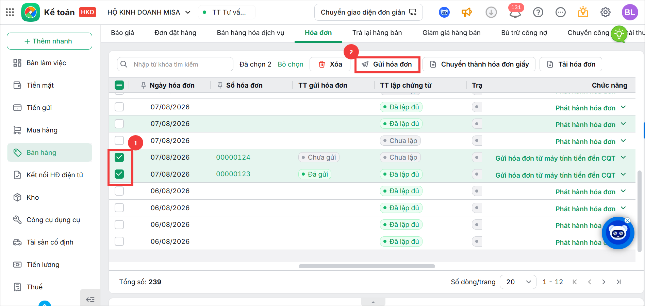The image size is (645, 306).
Task: Collapse the sidebar with the arrow icon
Action: pyautogui.click(x=90, y=299)
